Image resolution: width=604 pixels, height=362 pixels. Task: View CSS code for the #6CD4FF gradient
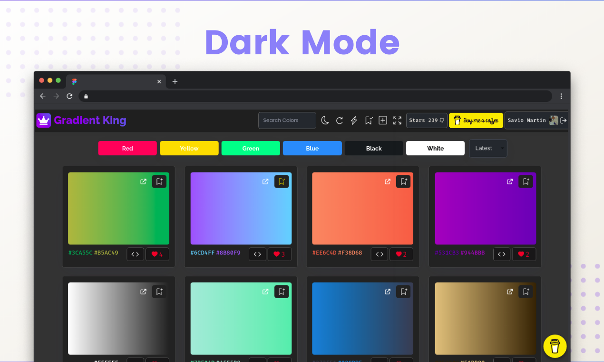pos(257,254)
